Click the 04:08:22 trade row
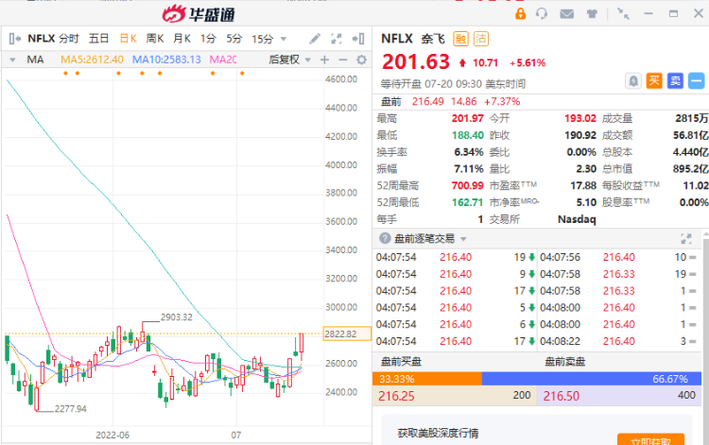This screenshot has height=445, width=709. 618,341
